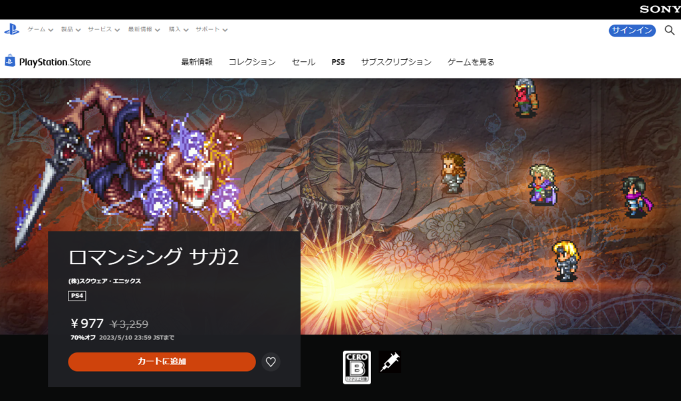Click the サインイン button
The height and width of the screenshot is (401, 681).
click(632, 31)
